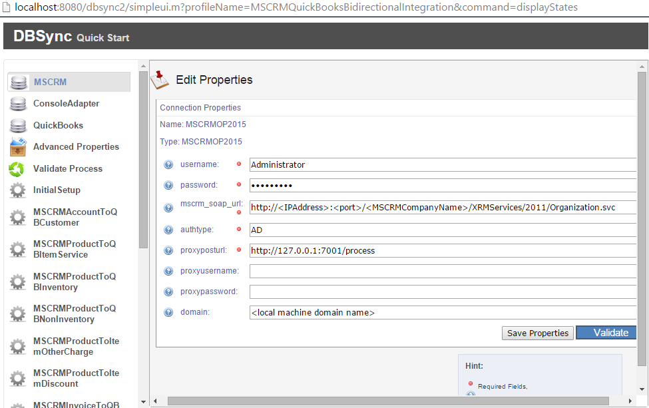Open MSCRMAccountToQBCustomer process
The height and width of the screenshot is (408, 649).
point(75,217)
